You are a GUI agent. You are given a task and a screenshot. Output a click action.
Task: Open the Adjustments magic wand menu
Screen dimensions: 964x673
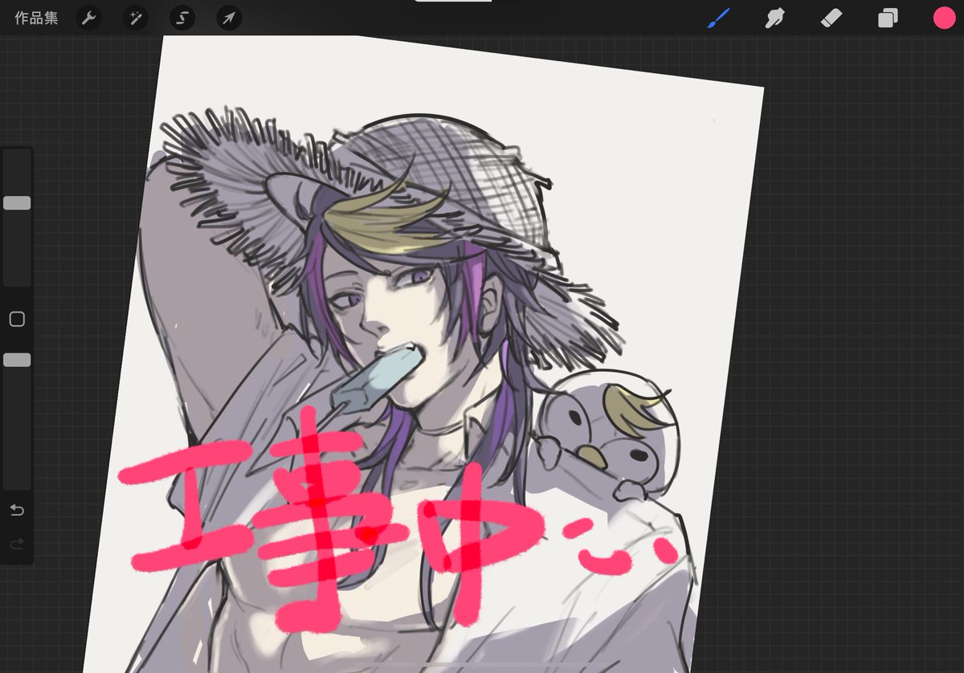click(136, 18)
